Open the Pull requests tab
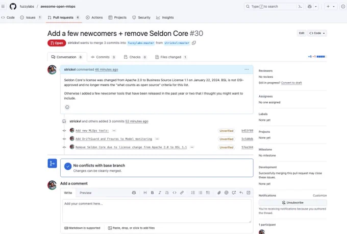This screenshot has height=234, width=347. (64, 17)
